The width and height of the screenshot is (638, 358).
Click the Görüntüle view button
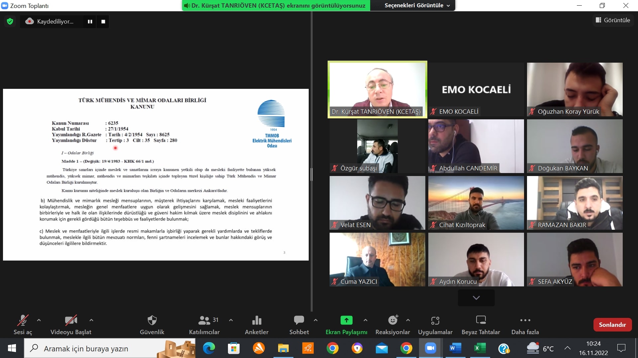point(613,20)
